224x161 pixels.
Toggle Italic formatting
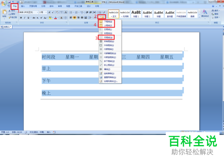pyautogui.click(x=25, y=18)
